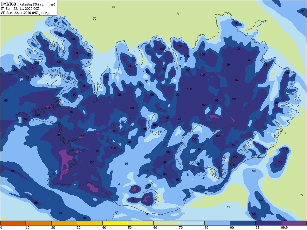Click the medium blue 80–90 legend swatch
Image resolution: width=307 pixels, height=230 pixels.
pos(217,223)
